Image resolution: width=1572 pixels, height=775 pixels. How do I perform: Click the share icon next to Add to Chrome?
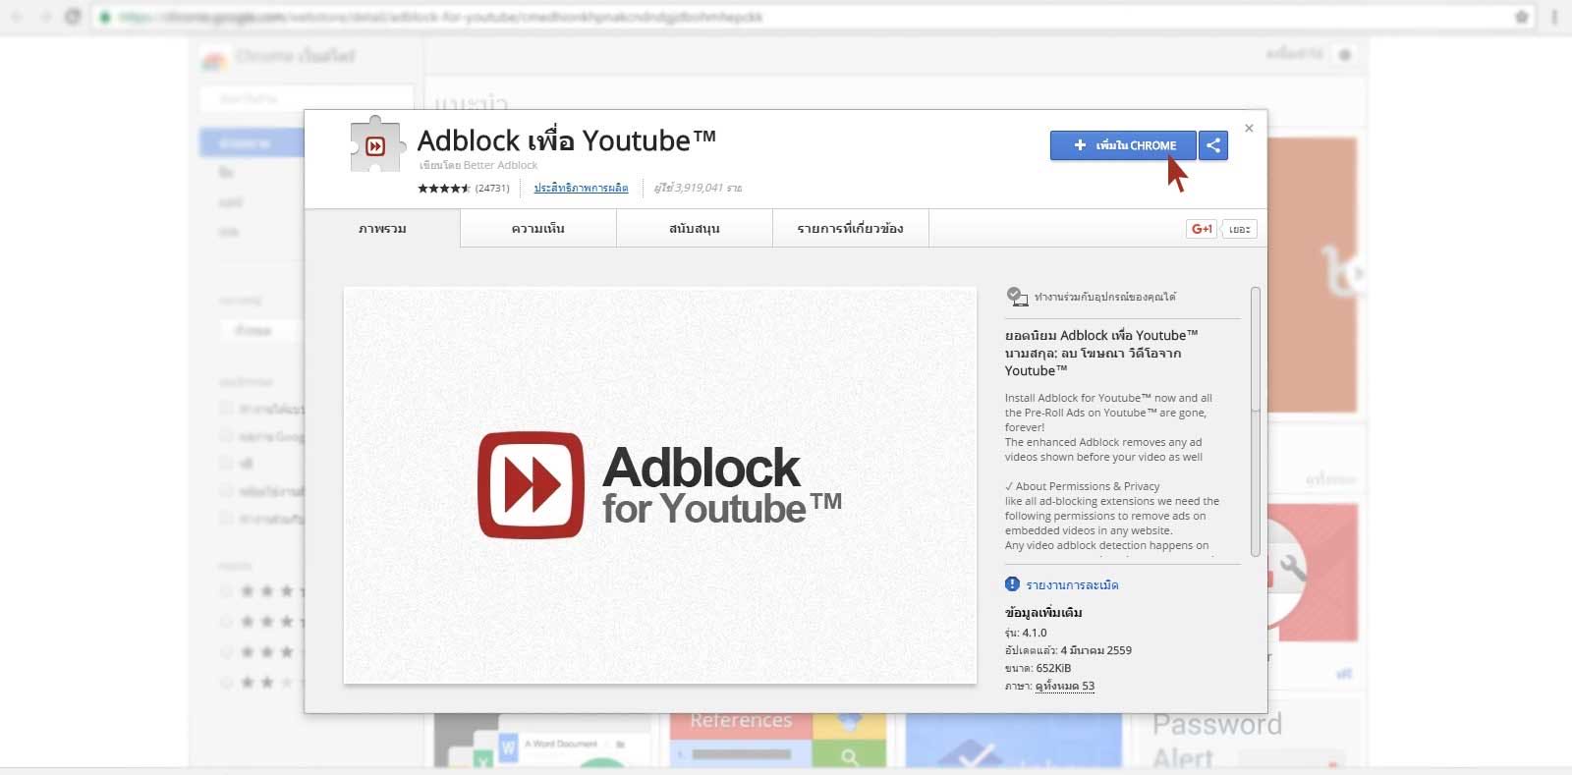click(x=1213, y=145)
